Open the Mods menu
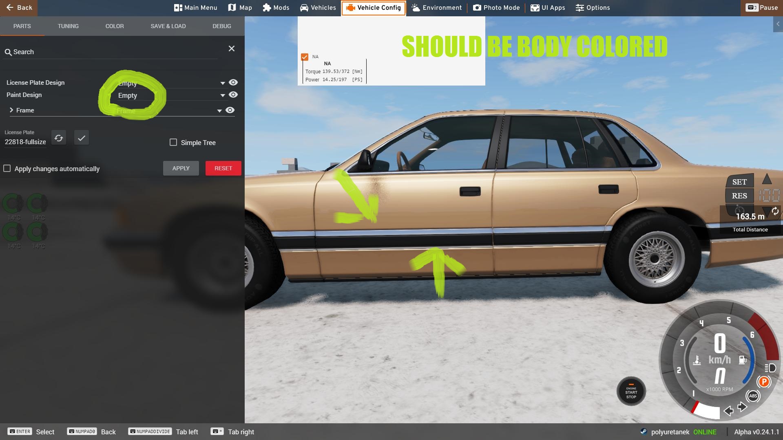Viewport: 783px width, 440px height. pos(276,8)
